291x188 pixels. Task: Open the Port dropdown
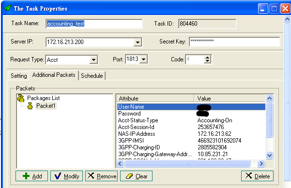point(143,59)
